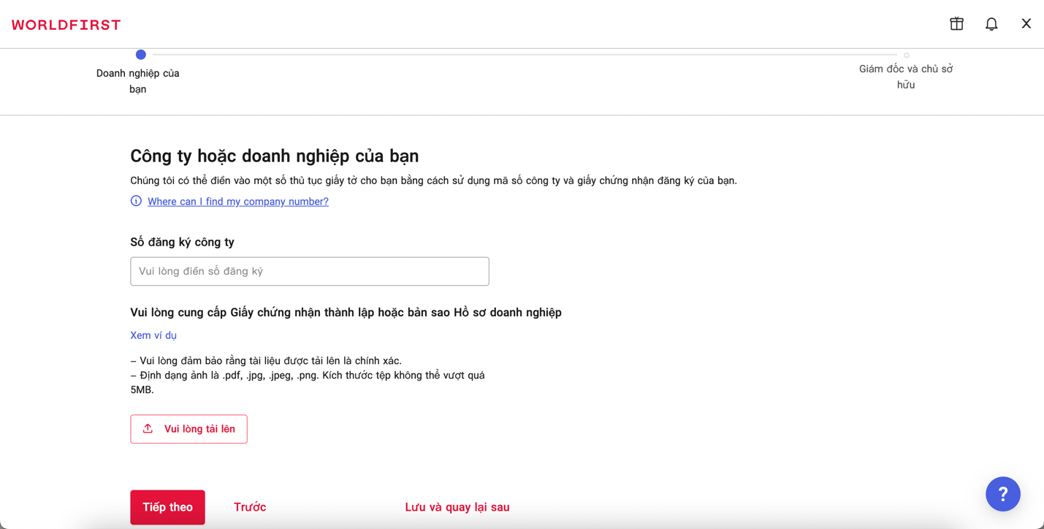Open "Where can I find my company number?" link

[x=238, y=202]
